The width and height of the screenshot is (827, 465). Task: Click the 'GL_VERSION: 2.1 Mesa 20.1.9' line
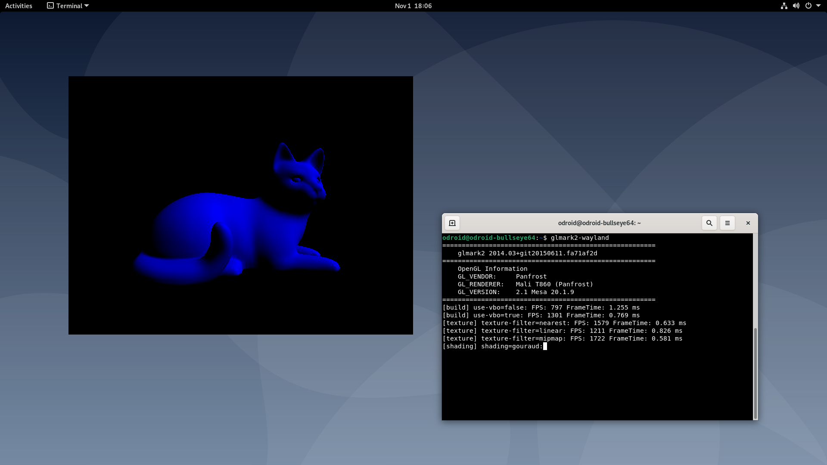pyautogui.click(x=516, y=292)
